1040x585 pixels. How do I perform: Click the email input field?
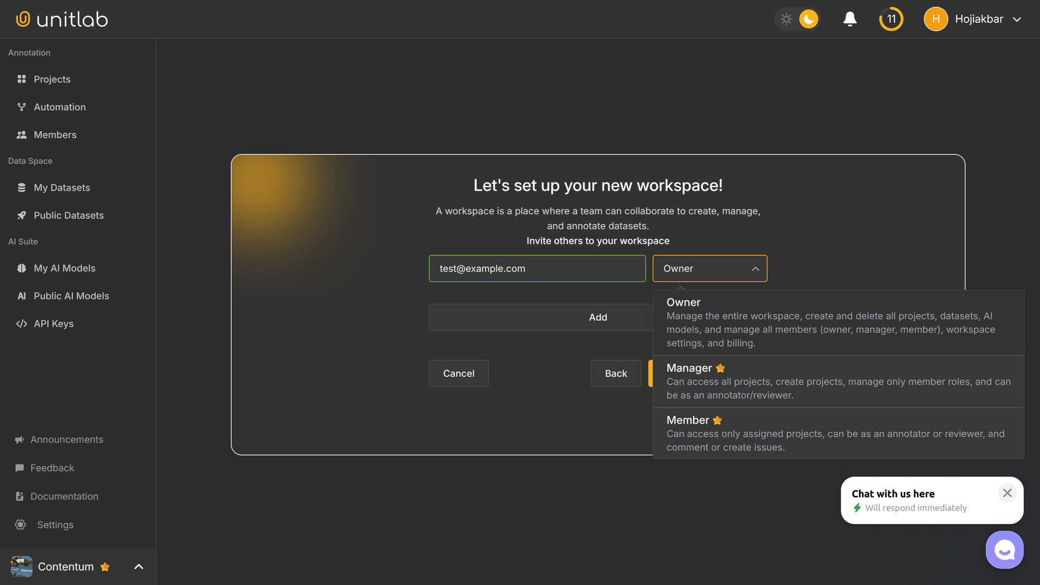pyautogui.click(x=537, y=269)
